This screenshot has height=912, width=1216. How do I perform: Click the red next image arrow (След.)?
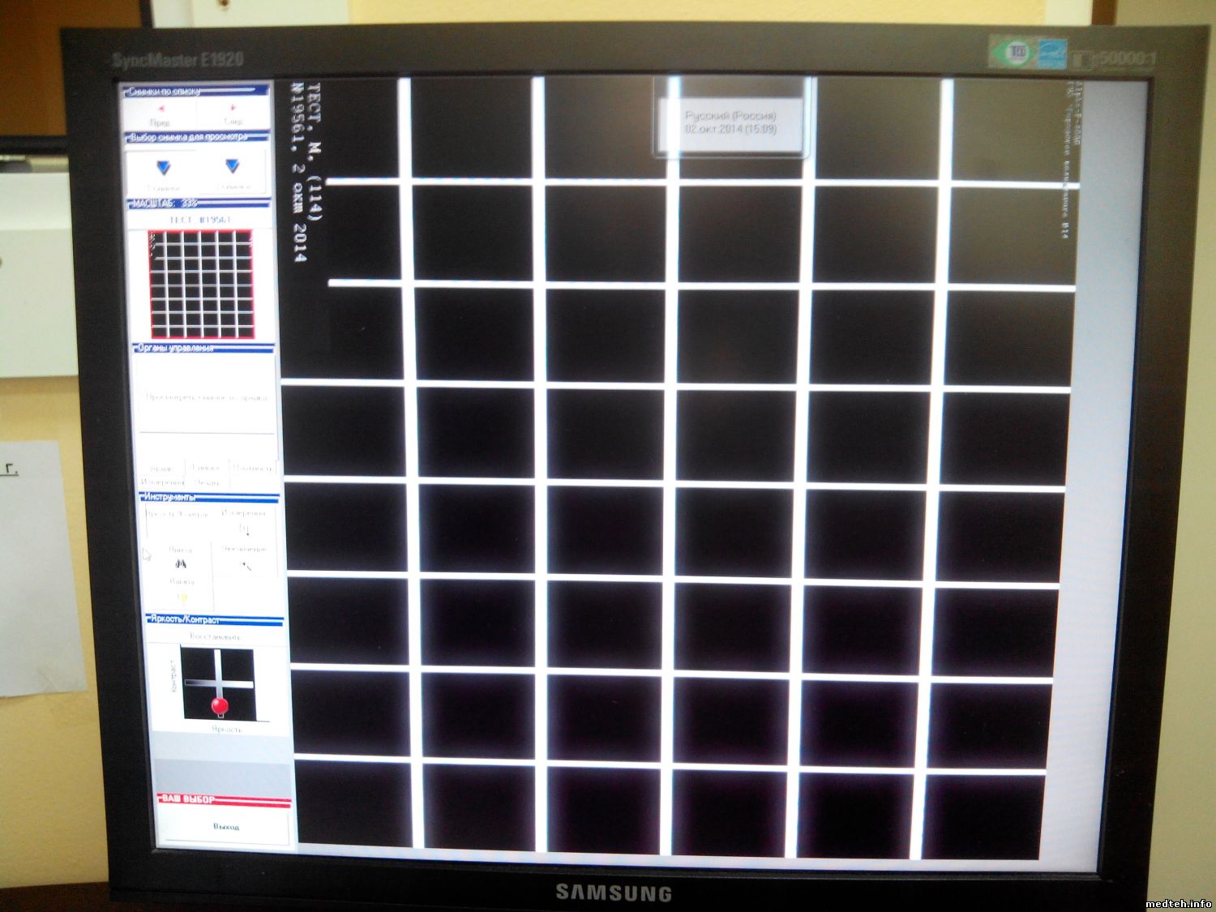click(233, 109)
